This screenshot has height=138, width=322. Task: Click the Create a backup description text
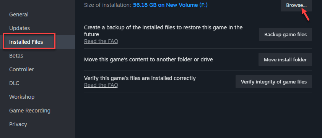[x=163, y=30]
